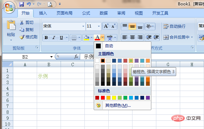Open clipboard group dialog launcher

click(37, 47)
